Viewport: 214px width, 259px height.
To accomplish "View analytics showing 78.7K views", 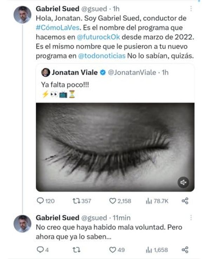I will (148, 201).
